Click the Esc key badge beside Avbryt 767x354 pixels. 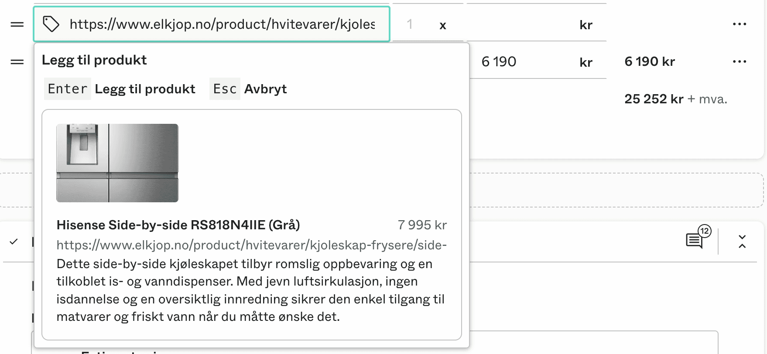tap(224, 88)
